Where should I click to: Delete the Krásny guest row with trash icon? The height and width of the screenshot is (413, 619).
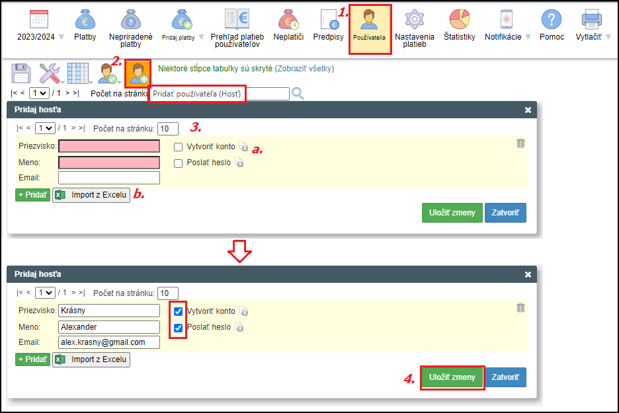pyautogui.click(x=520, y=308)
